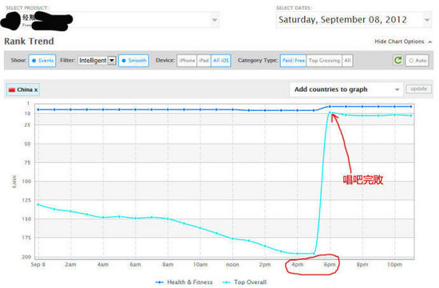Select the All category type
The height and width of the screenshot is (288, 439).
coord(347,61)
